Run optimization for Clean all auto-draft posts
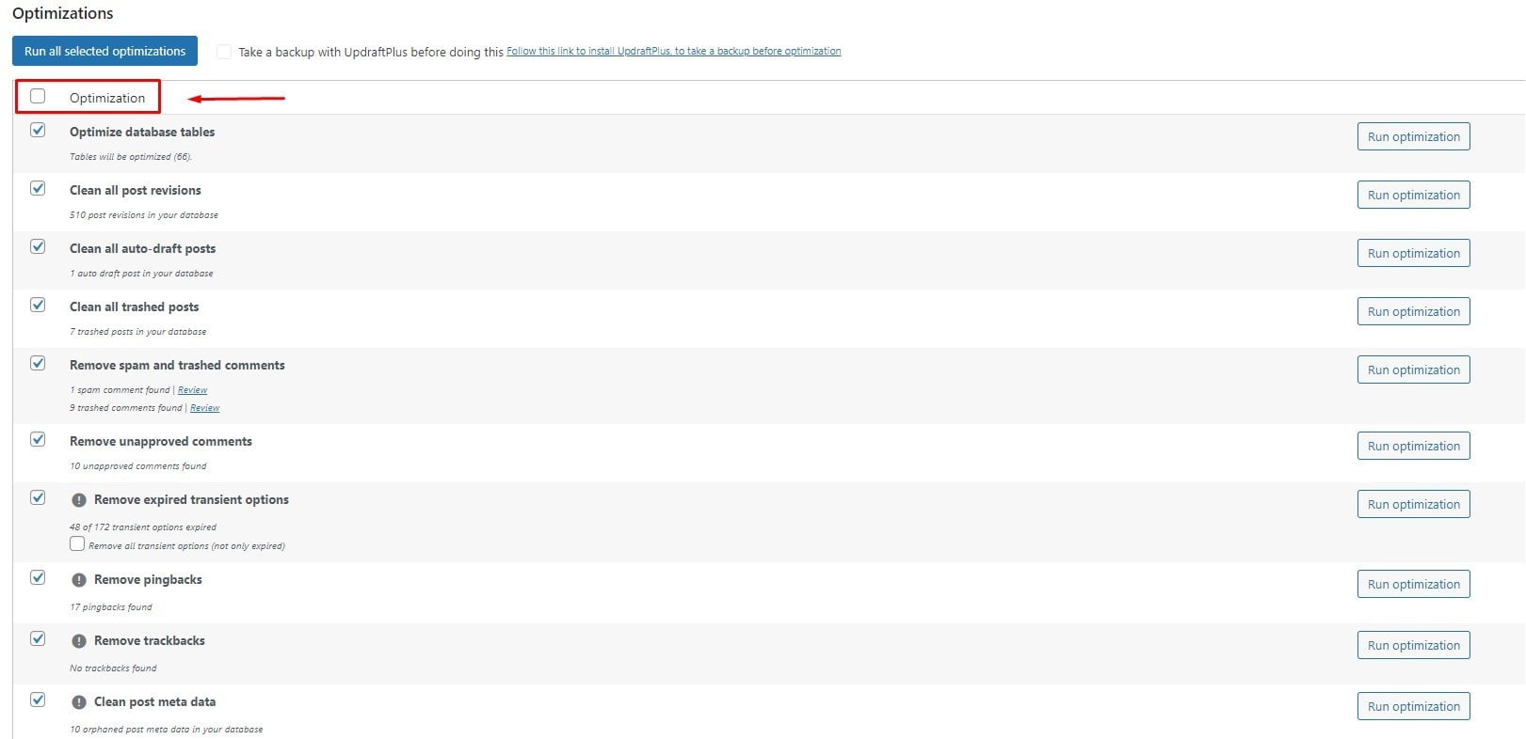The width and height of the screenshot is (1526, 739). click(x=1413, y=253)
